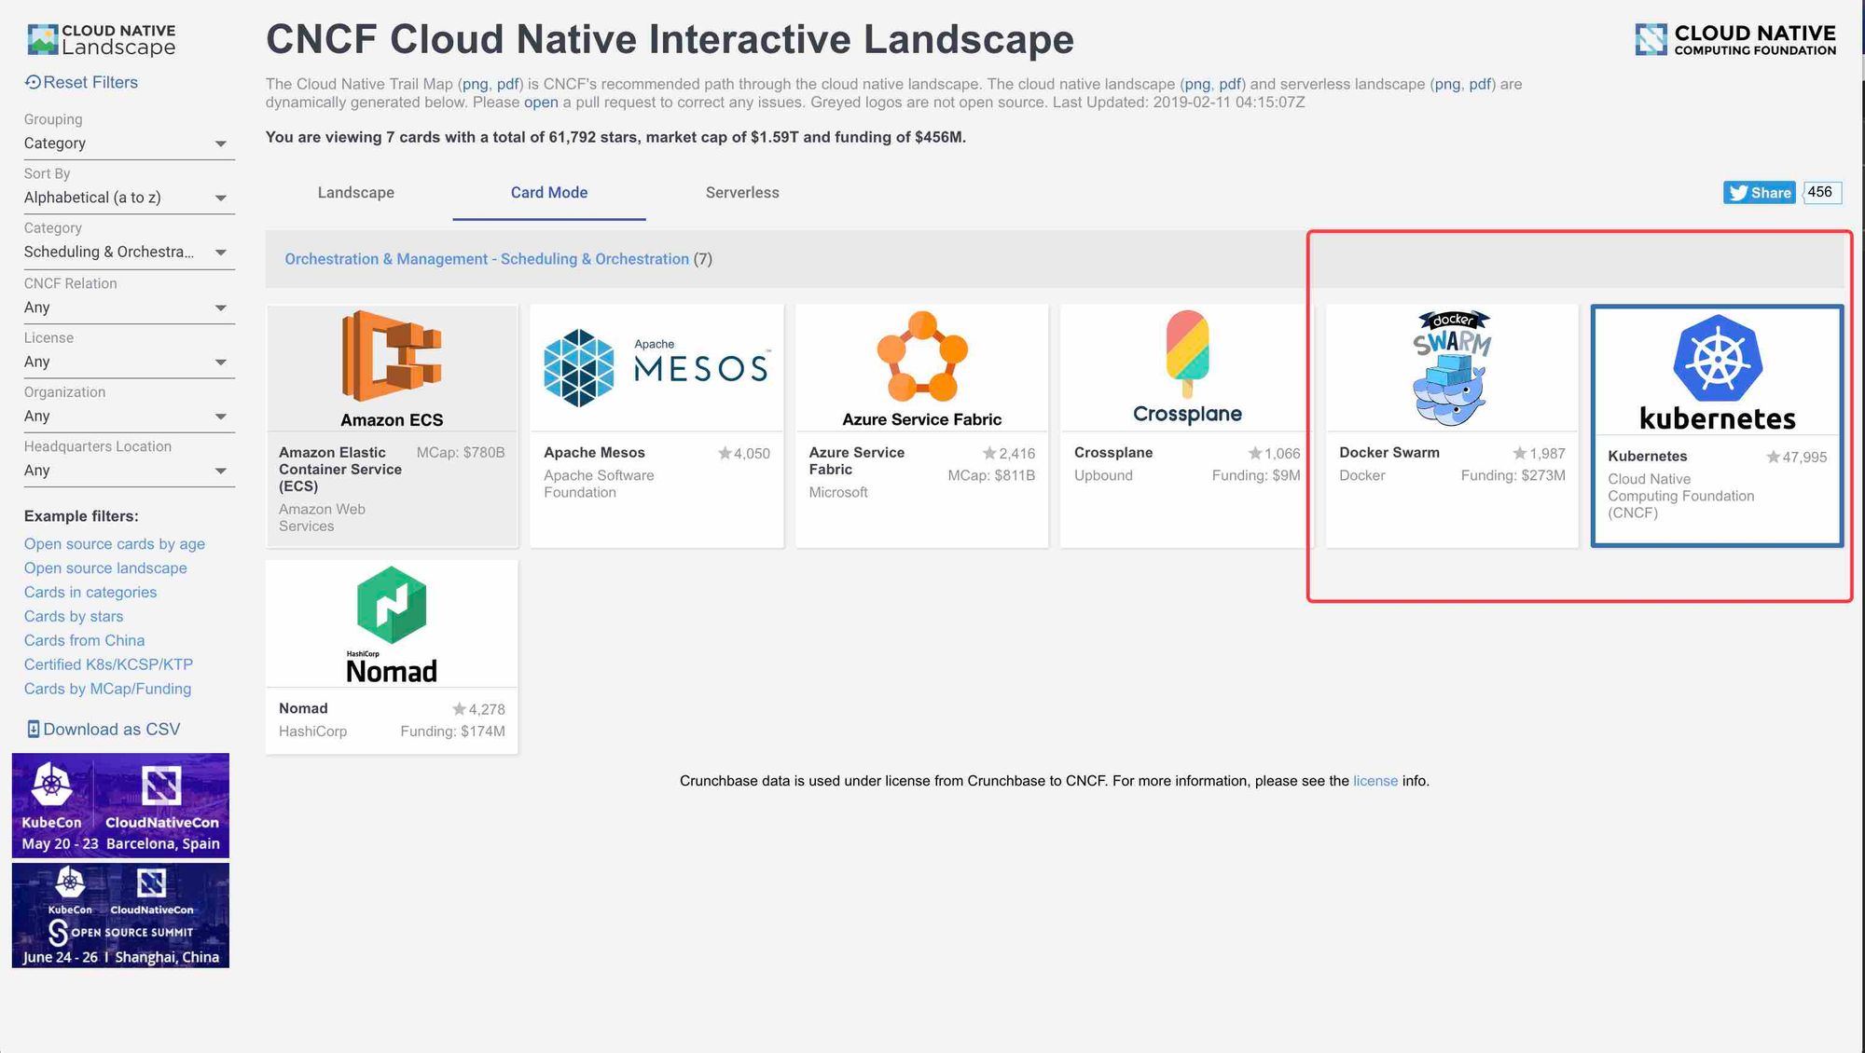Image resolution: width=1865 pixels, height=1053 pixels.
Task: Click the CNCF foundation logo
Action: point(1735,40)
